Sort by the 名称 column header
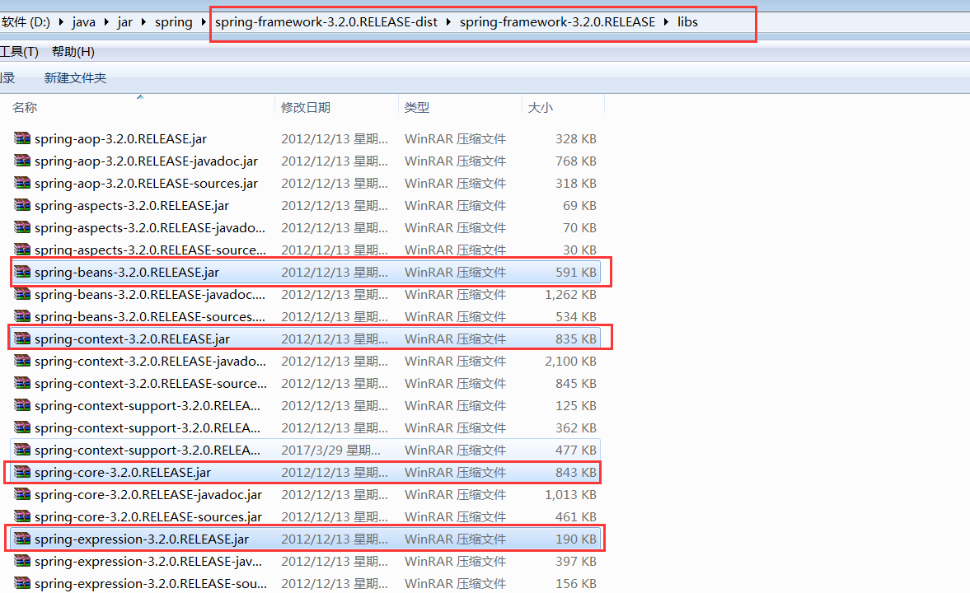Viewport: 970px width, 593px height. click(25, 107)
